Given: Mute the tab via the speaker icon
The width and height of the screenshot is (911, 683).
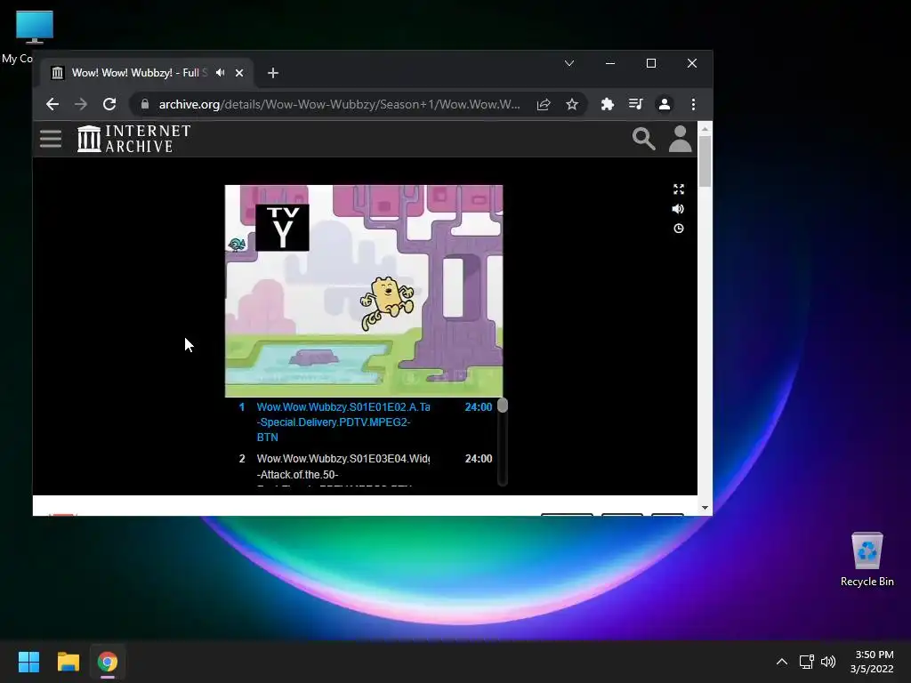Looking at the screenshot, I should point(221,73).
